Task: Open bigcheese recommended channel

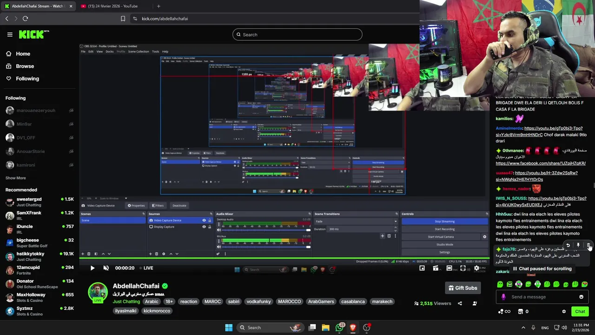Action: click(40, 243)
